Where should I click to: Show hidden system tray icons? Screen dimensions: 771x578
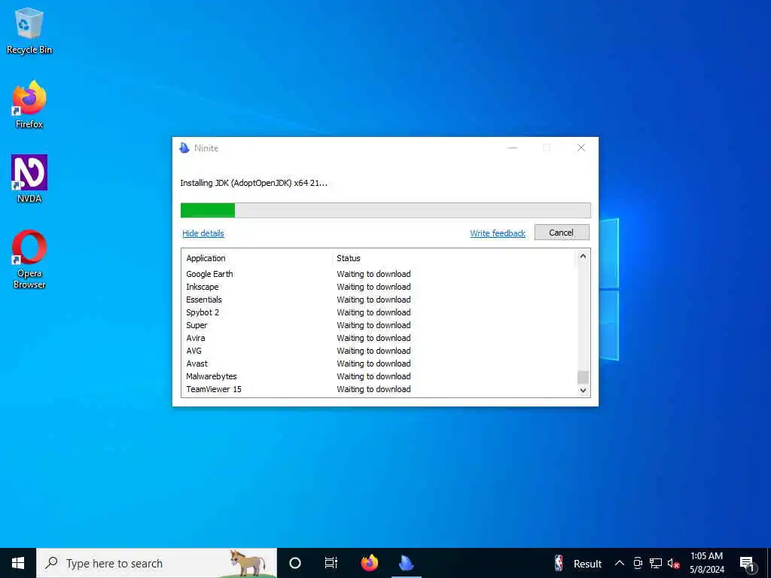[x=620, y=563]
